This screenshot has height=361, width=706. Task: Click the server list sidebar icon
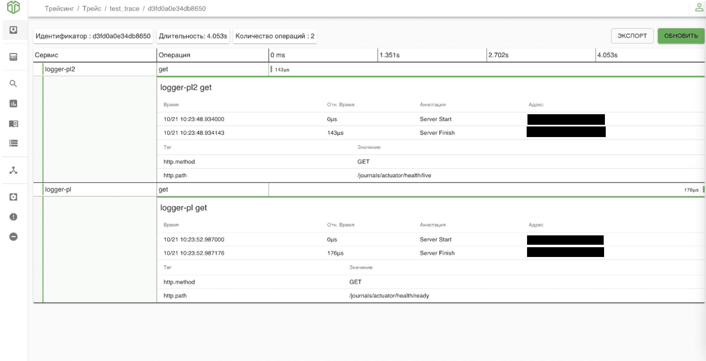click(13, 143)
